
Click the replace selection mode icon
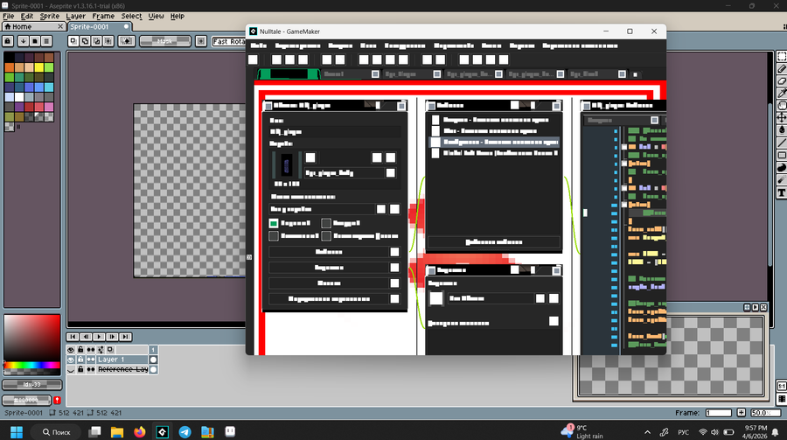pos(73,41)
